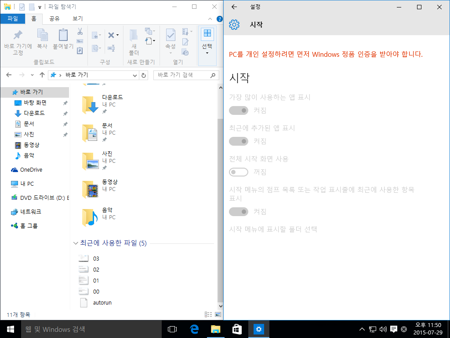Select OneDrive in navigation pane
This screenshot has height=338, width=450.
pos(31,169)
